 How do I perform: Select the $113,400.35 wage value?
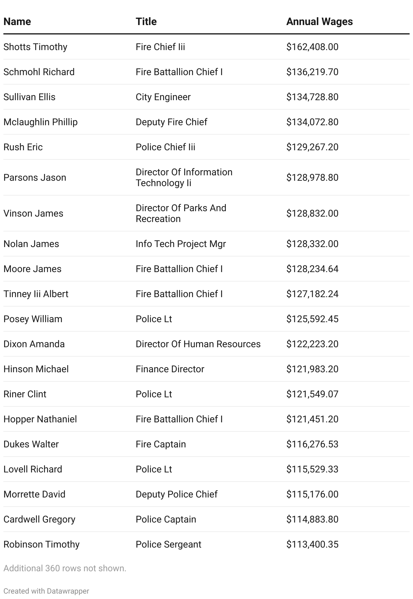tap(312, 544)
